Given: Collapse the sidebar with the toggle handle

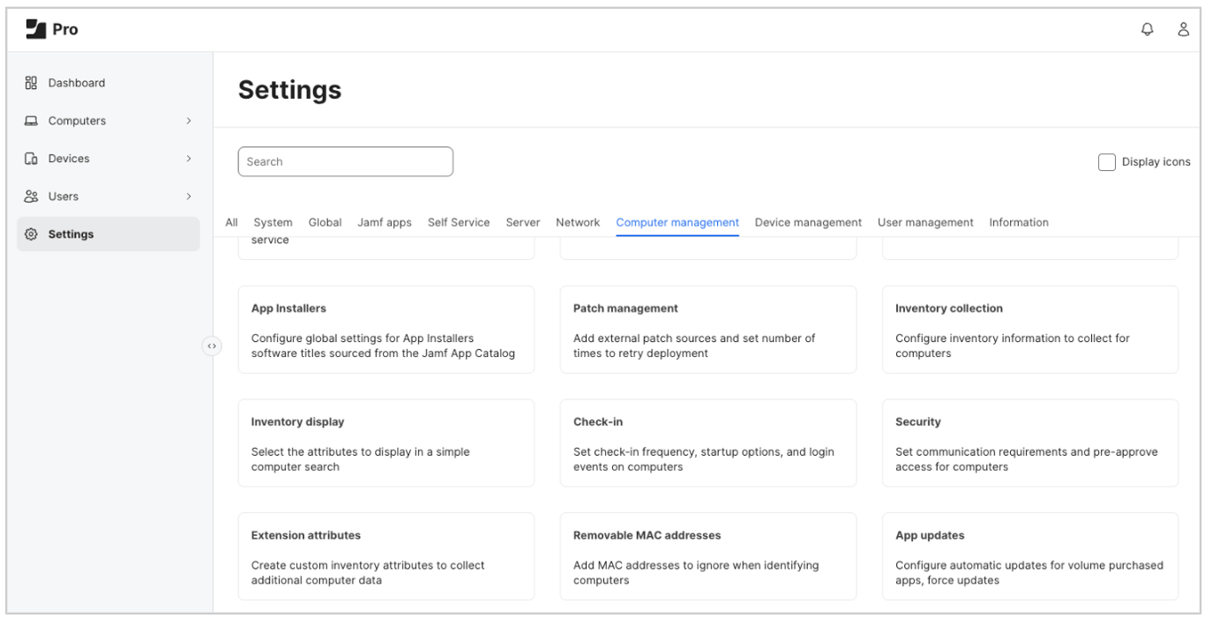Looking at the screenshot, I should 212,346.
